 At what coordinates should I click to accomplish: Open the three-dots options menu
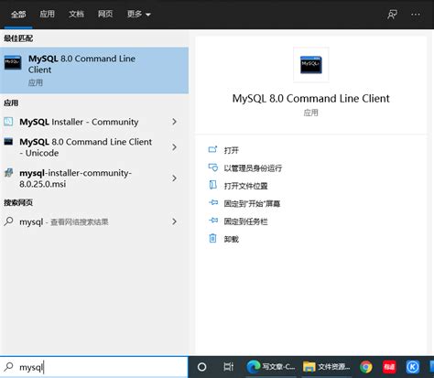tap(416, 14)
